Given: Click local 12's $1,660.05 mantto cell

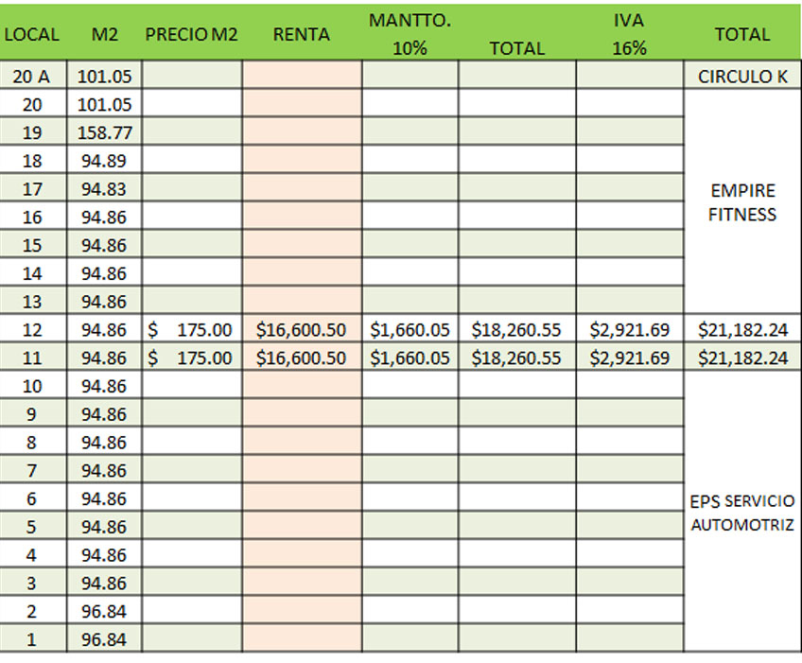Looking at the screenshot, I should click(x=410, y=329).
